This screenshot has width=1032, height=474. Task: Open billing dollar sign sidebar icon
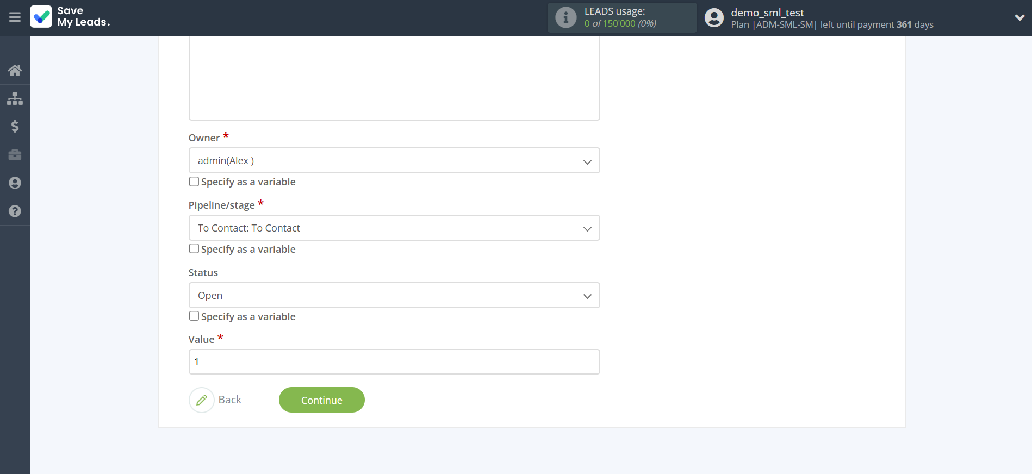pyautogui.click(x=15, y=127)
